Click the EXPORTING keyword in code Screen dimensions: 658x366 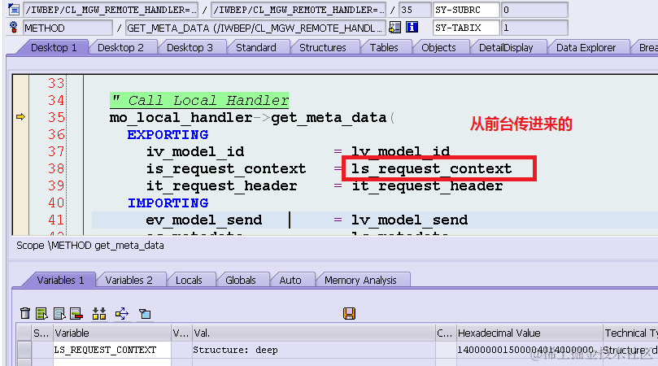click(168, 135)
